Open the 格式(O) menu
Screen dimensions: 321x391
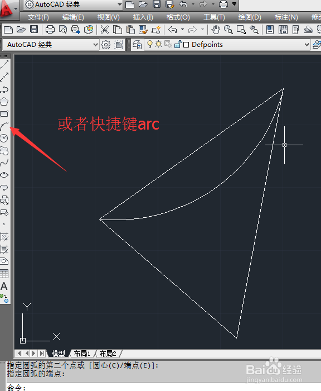point(178,17)
